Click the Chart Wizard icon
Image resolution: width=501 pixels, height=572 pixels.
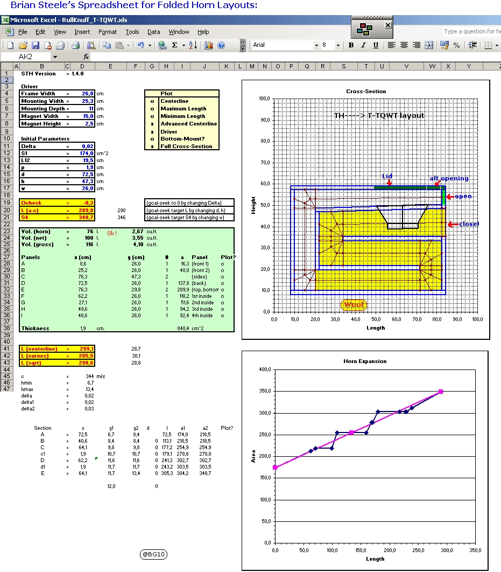coord(209,45)
